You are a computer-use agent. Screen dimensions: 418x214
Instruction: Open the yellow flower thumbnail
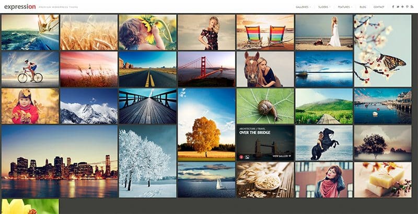tap(30, 207)
